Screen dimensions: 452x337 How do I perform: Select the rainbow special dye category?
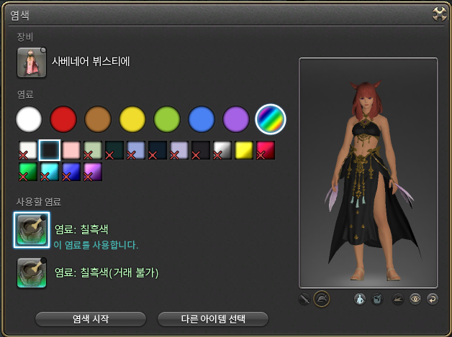[x=271, y=119]
